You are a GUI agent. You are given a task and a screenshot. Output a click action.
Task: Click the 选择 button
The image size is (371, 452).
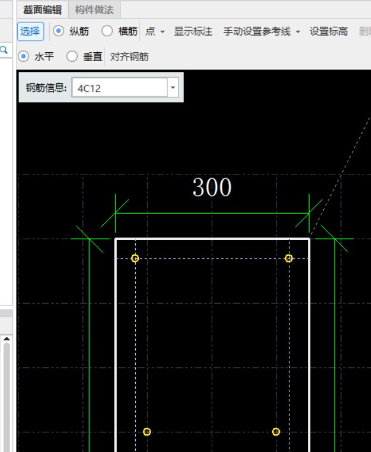31,31
